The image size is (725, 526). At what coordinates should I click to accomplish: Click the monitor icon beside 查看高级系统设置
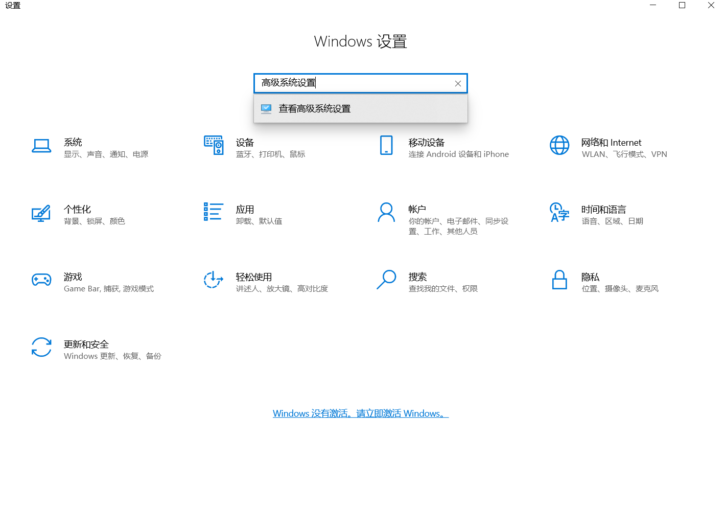pos(266,108)
